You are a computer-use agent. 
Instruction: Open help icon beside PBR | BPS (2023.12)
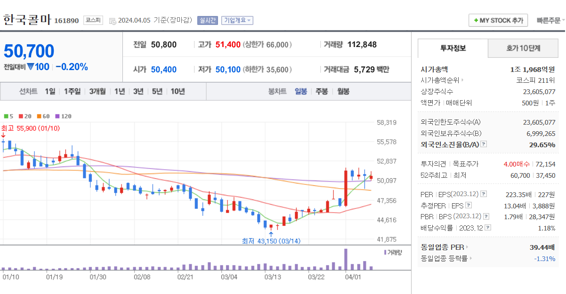click(486, 216)
